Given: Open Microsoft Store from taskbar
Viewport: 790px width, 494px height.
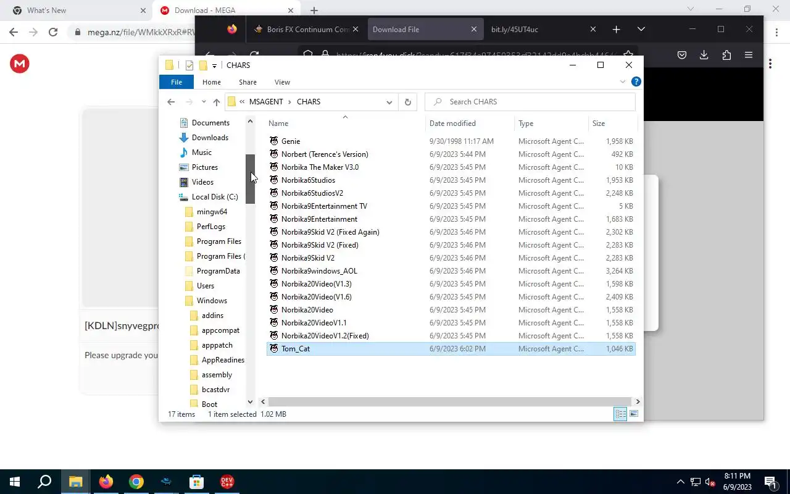Looking at the screenshot, I should 196,482.
